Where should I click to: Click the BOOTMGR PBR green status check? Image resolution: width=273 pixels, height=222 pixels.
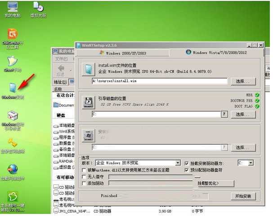pos(257,101)
